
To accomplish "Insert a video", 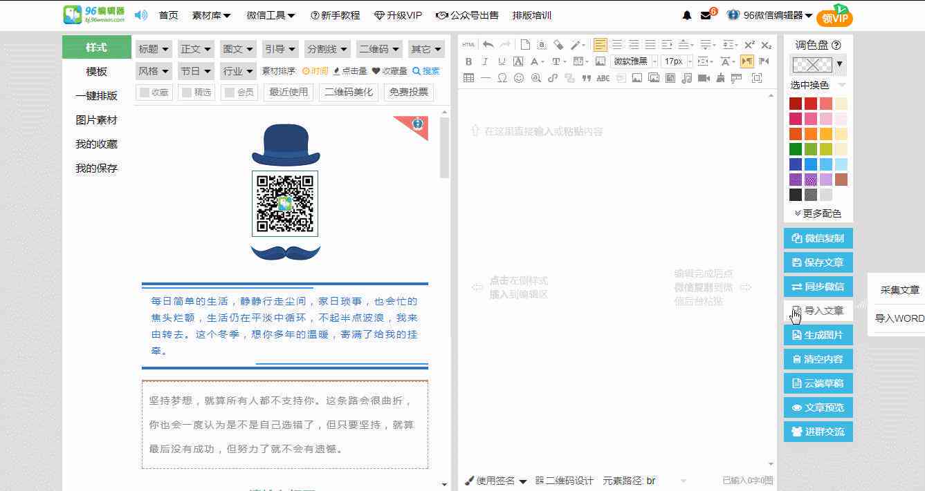I will click(x=704, y=78).
